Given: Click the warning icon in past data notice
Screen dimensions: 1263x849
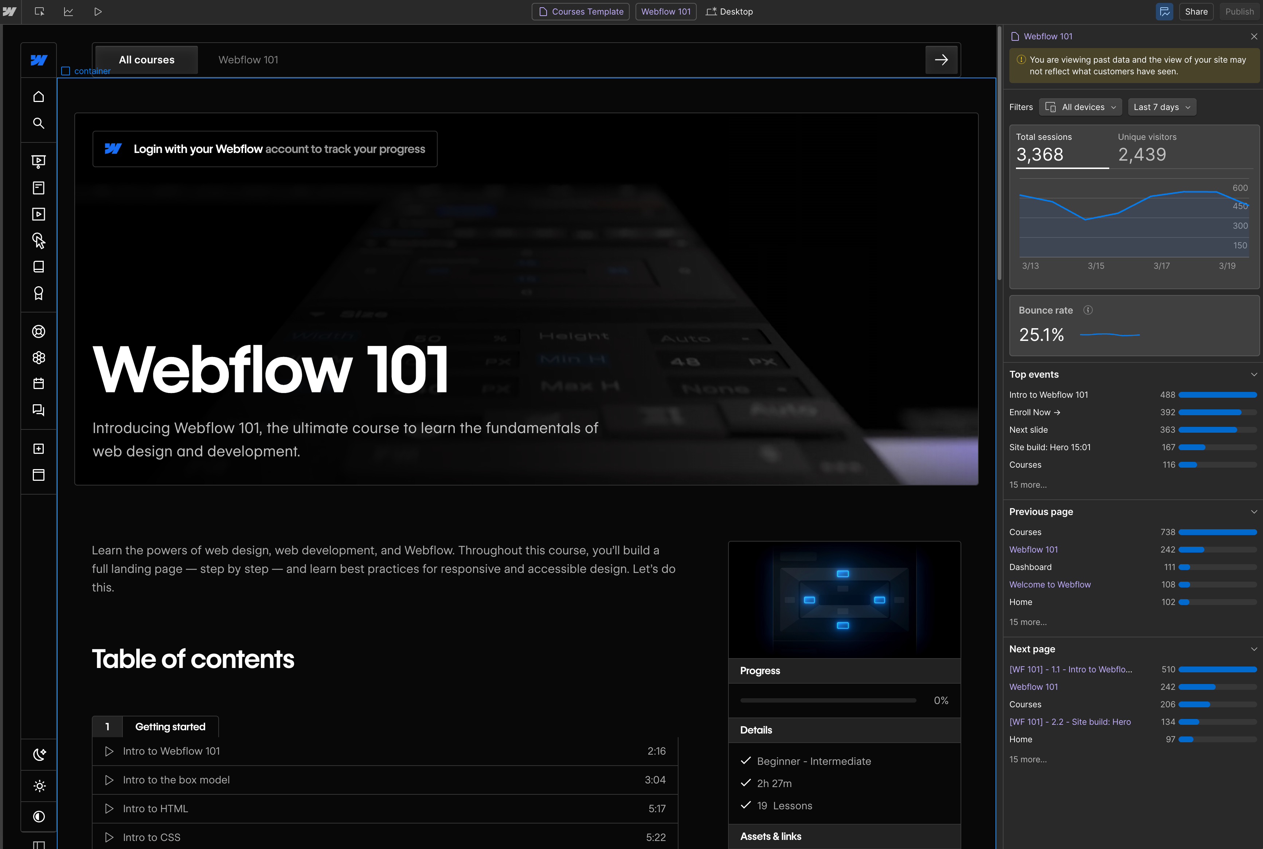Looking at the screenshot, I should (1021, 60).
